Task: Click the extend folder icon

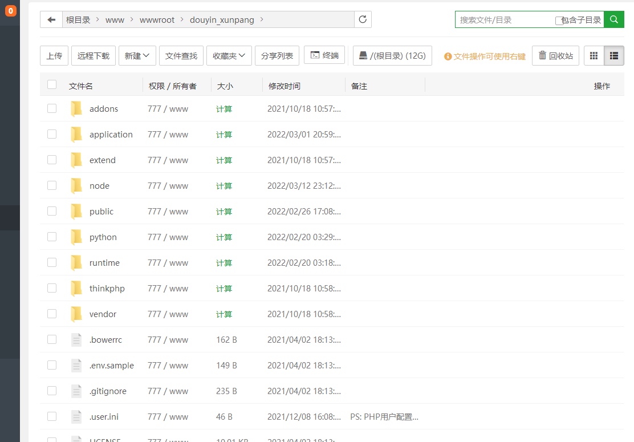Action: 76,160
